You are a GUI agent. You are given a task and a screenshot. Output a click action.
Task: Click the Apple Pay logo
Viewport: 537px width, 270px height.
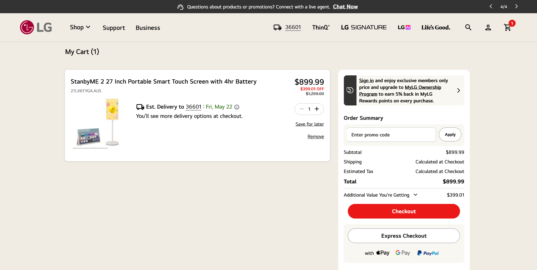click(383, 253)
